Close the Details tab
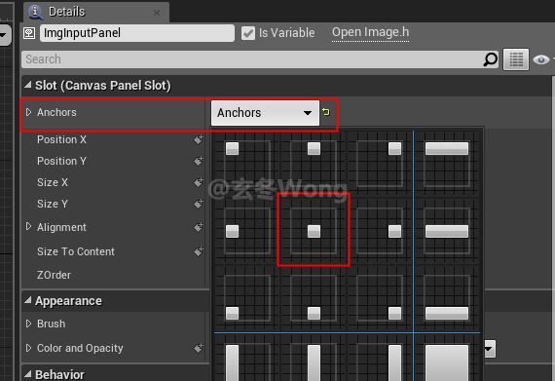 [157, 13]
